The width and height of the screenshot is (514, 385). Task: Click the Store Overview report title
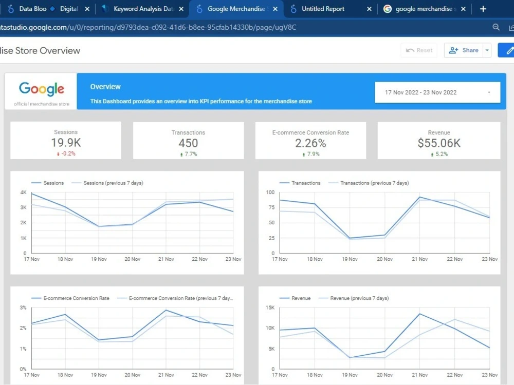pyautogui.click(x=40, y=50)
